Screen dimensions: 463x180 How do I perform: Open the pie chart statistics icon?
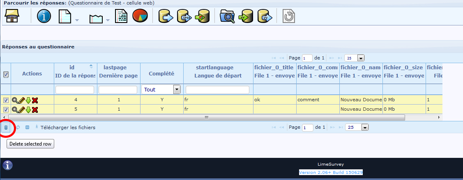(x=140, y=16)
